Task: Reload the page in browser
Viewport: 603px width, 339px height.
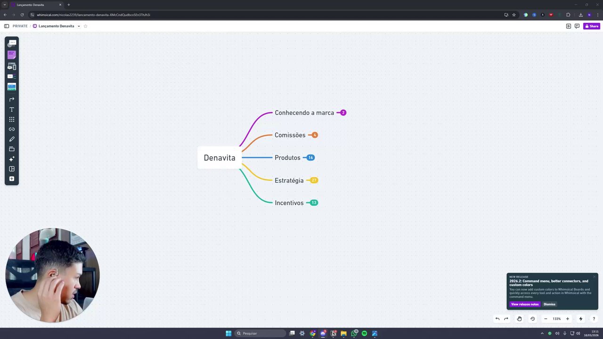Action: pyautogui.click(x=22, y=15)
